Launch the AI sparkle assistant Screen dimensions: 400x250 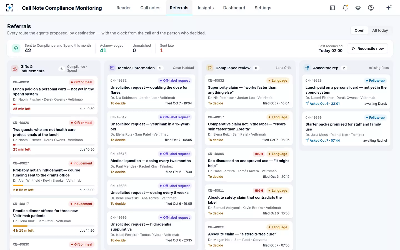click(389, 7)
